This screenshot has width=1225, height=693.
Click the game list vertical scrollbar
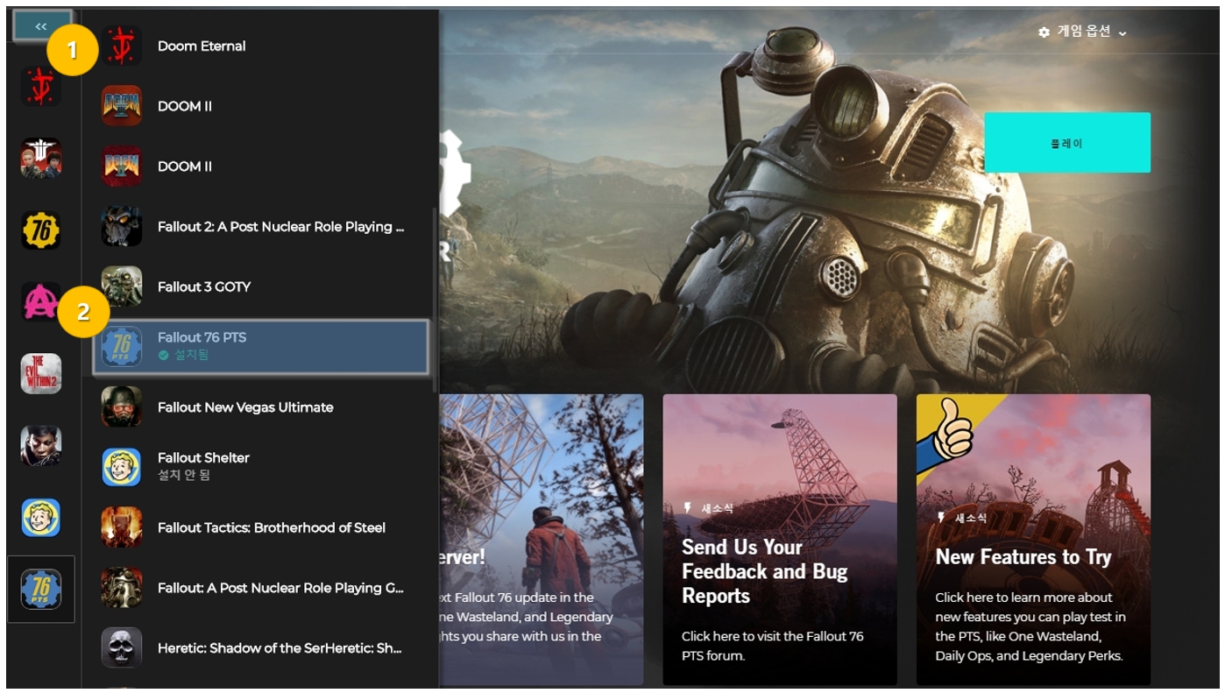(435, 301)
